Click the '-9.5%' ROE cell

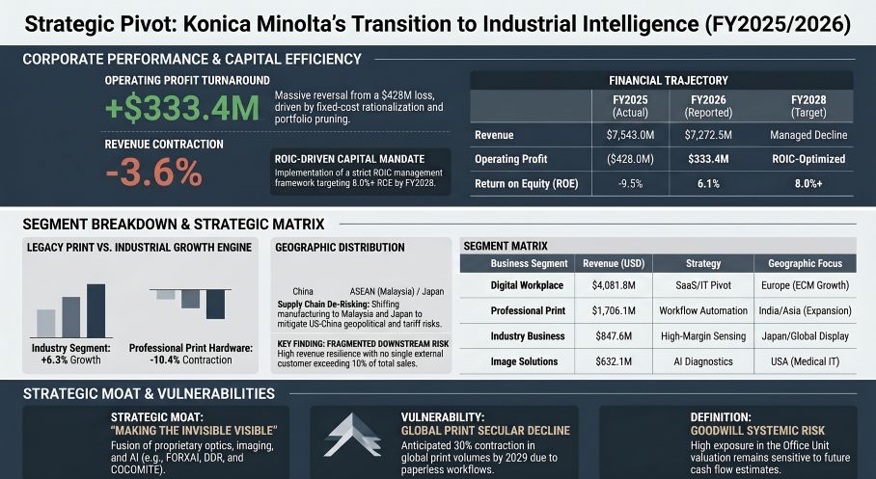(x=630, y=184)
